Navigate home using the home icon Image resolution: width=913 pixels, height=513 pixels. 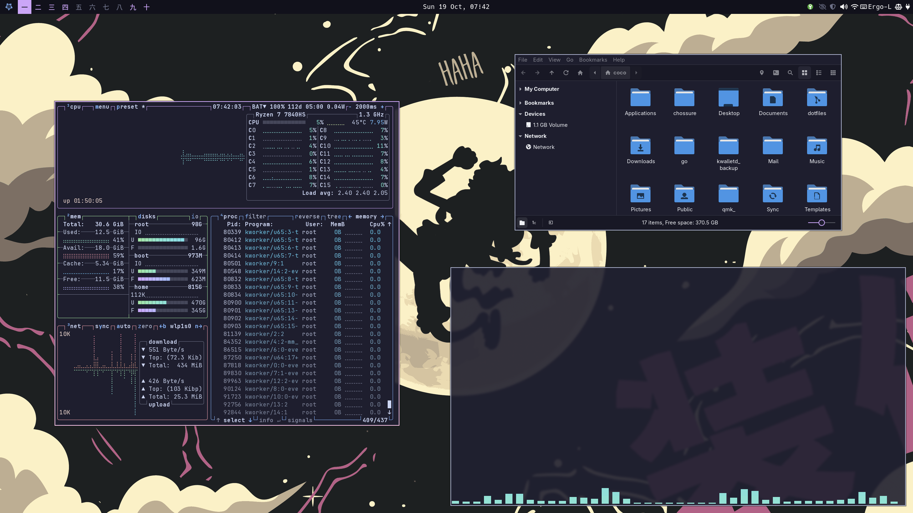(580, 72)
